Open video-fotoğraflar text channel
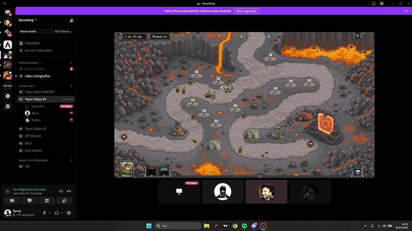 [x=46, y=76]
